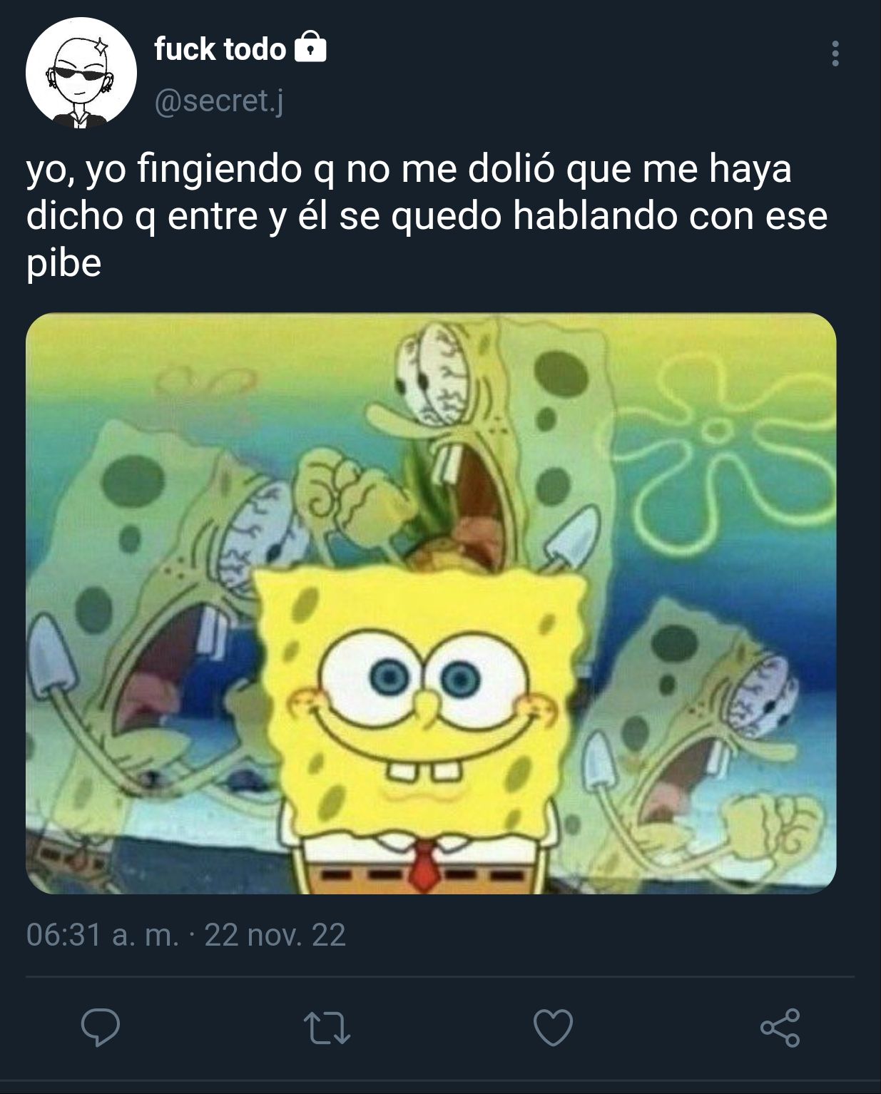Click the padlock protected-account icon
This screenshot has width=881, height=1094.
coord(310,48)
